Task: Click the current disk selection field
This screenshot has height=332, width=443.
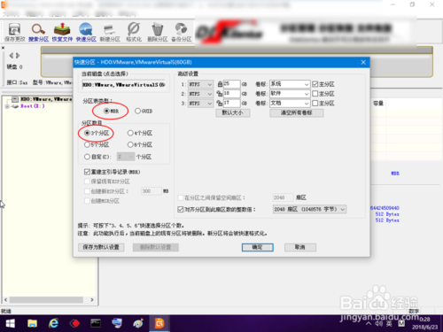Action: 124,85
